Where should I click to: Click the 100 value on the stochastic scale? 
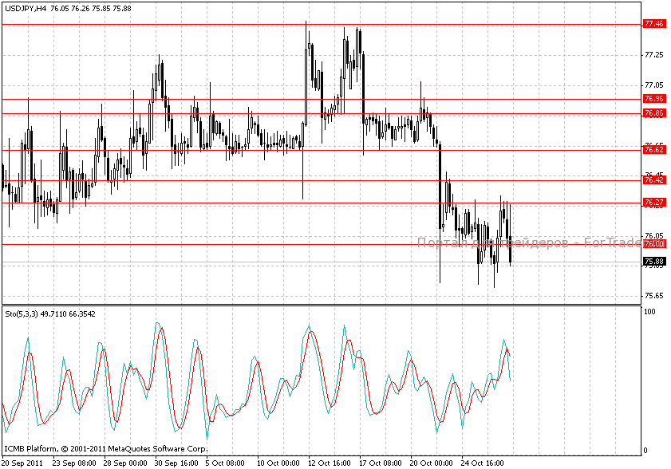649,312
